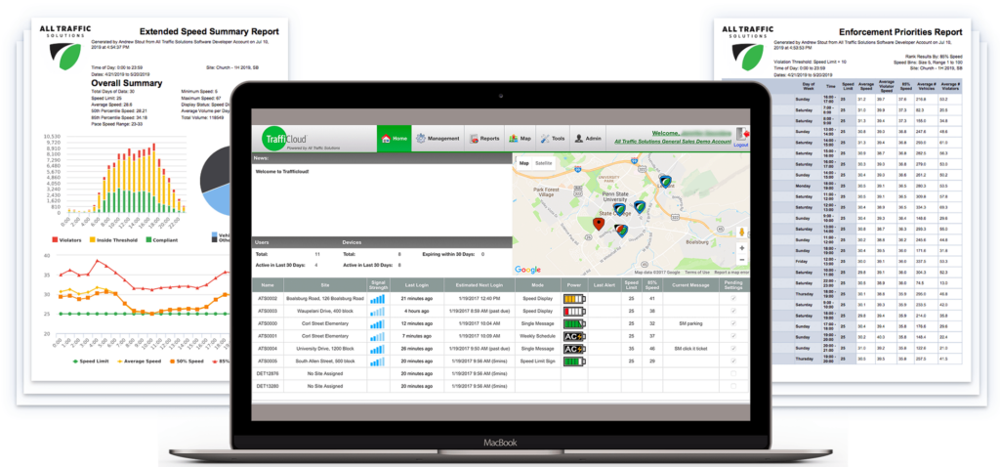
Task: Click the Mode column header
Action: click(x=538, y=285)
